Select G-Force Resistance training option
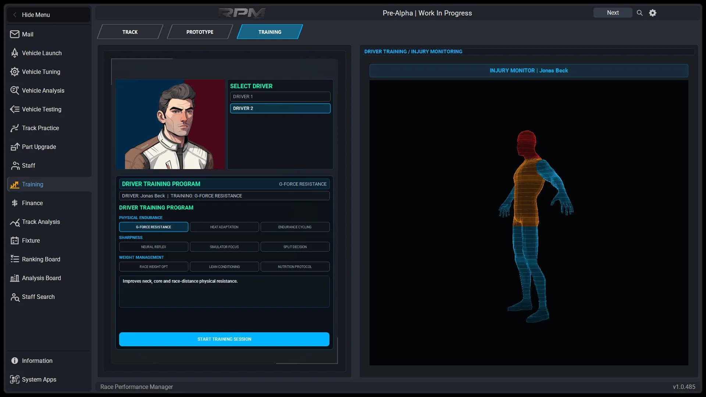This screenshot has width=706, height=397. click(x=154, y=227)
